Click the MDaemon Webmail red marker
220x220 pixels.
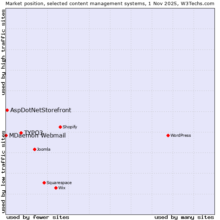click(6, 135)
